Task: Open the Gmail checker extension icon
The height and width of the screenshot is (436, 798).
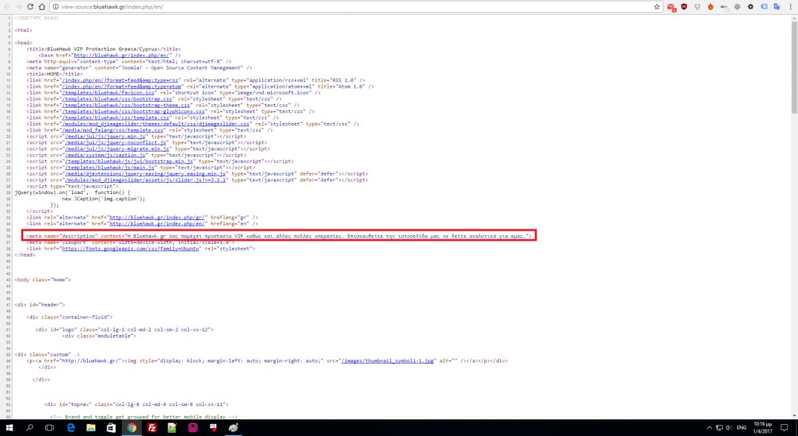Action: point(671,7)
